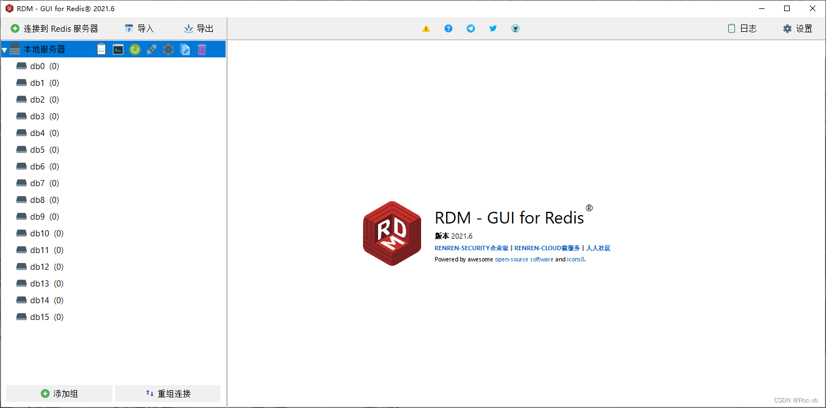Open the GitHub icon in top toolbar
Viewport: 826px width, 408px height.
coord(515,28)
